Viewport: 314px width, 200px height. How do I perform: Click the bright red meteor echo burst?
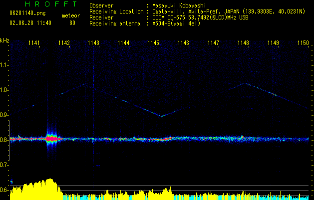click(52, 138)
